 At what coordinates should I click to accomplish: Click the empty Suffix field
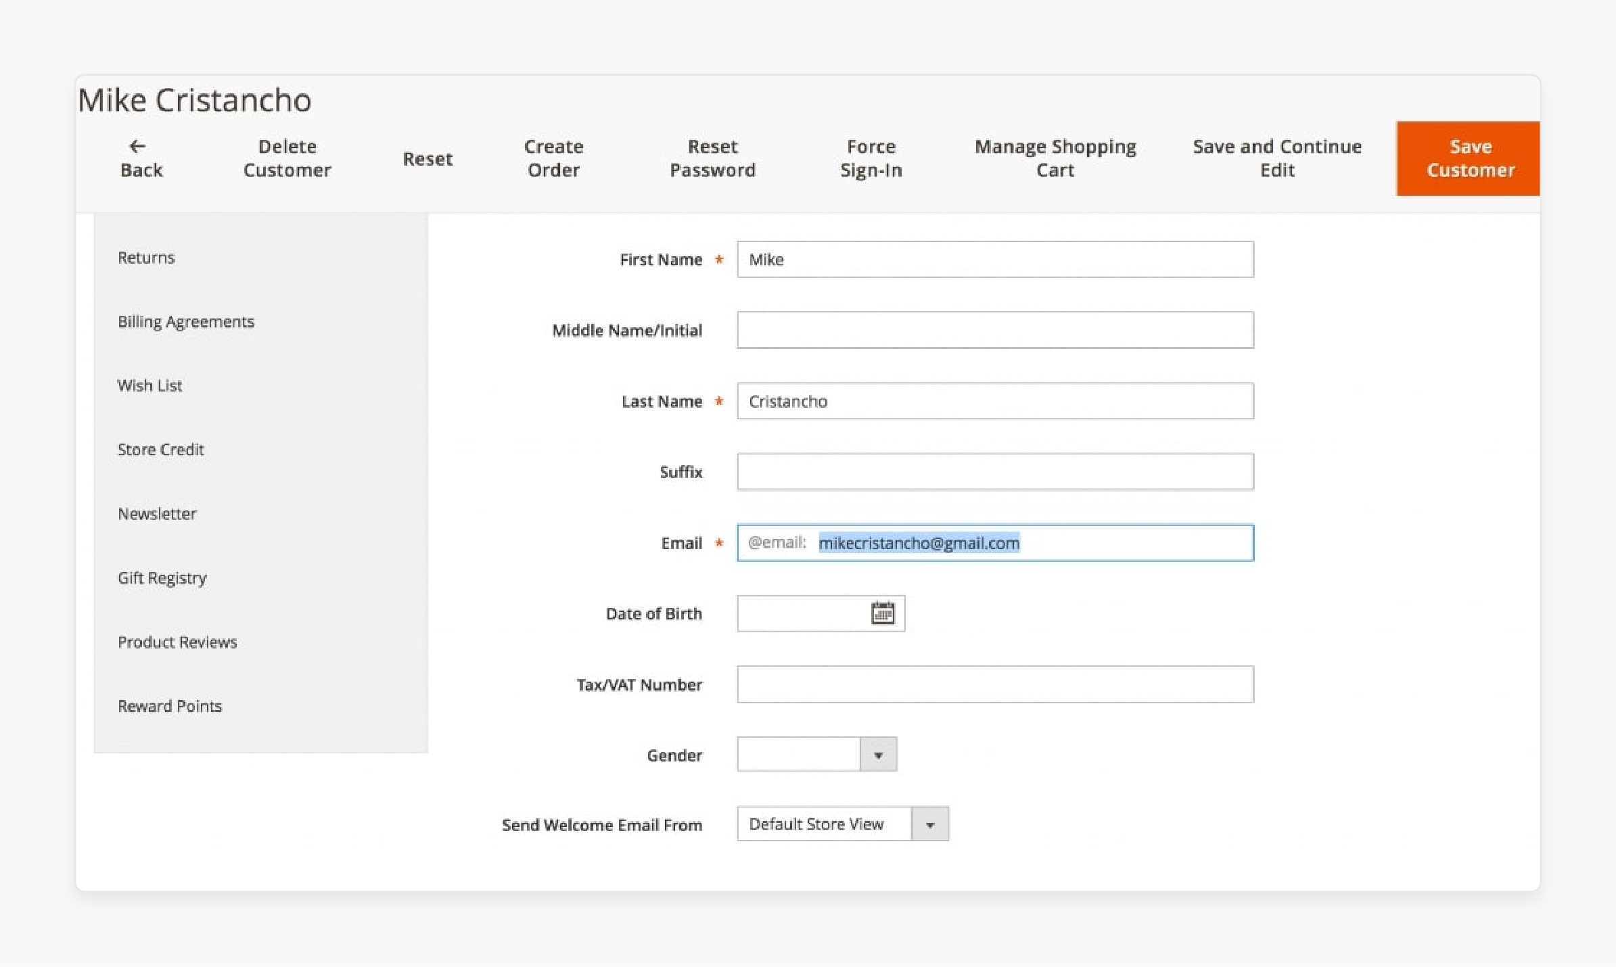995,472
